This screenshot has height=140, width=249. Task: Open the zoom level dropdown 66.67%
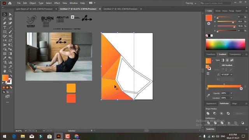click(x=26, y=131)
